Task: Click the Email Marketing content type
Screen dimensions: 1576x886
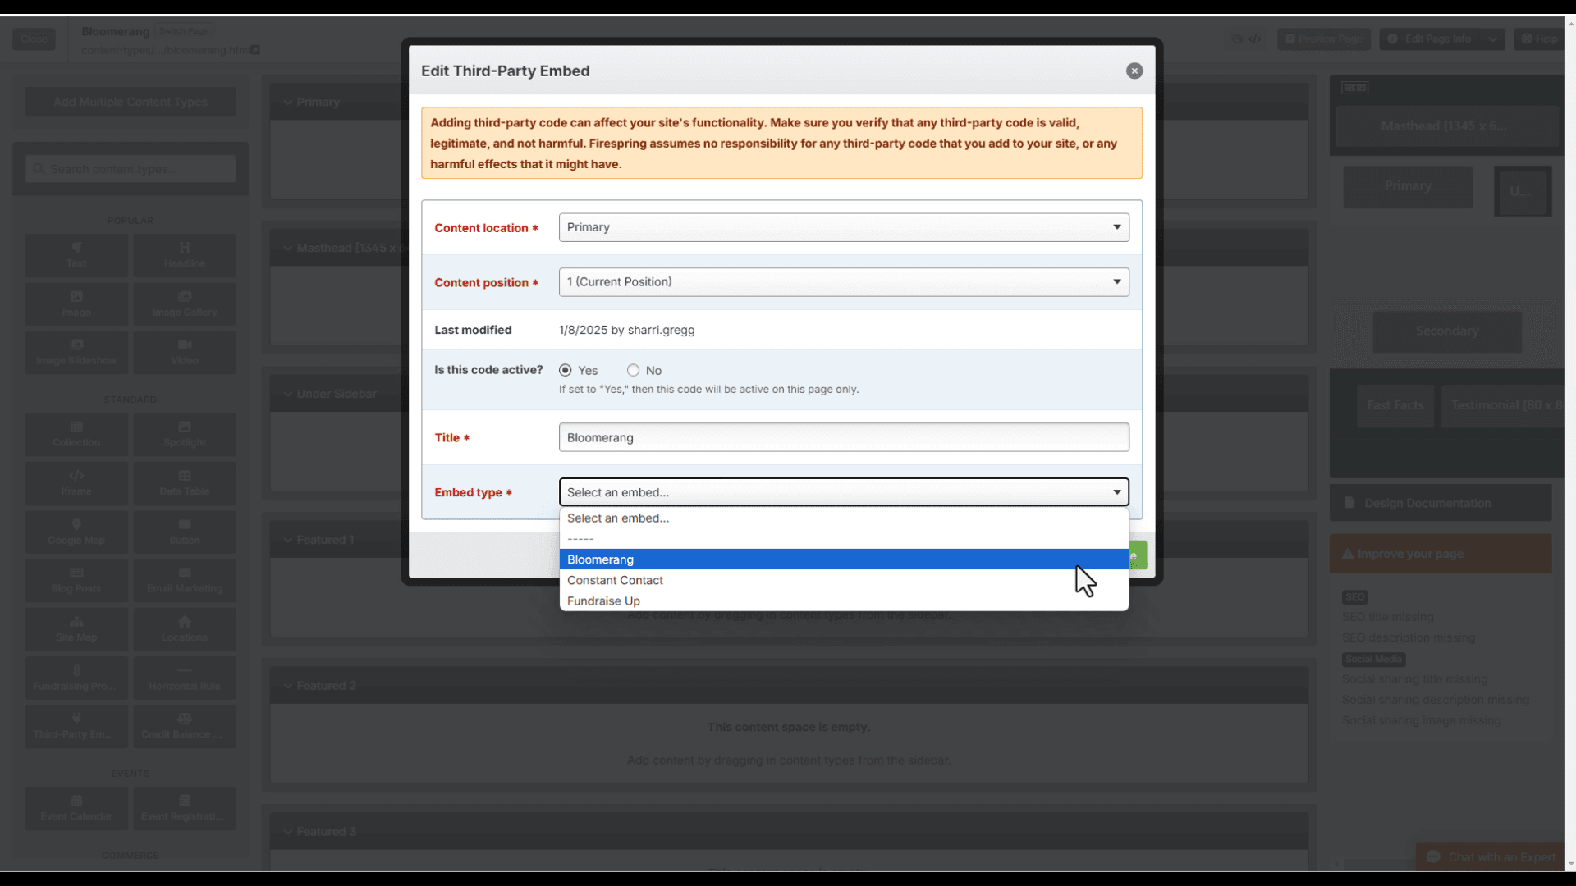Action: (x=185, y=580)
